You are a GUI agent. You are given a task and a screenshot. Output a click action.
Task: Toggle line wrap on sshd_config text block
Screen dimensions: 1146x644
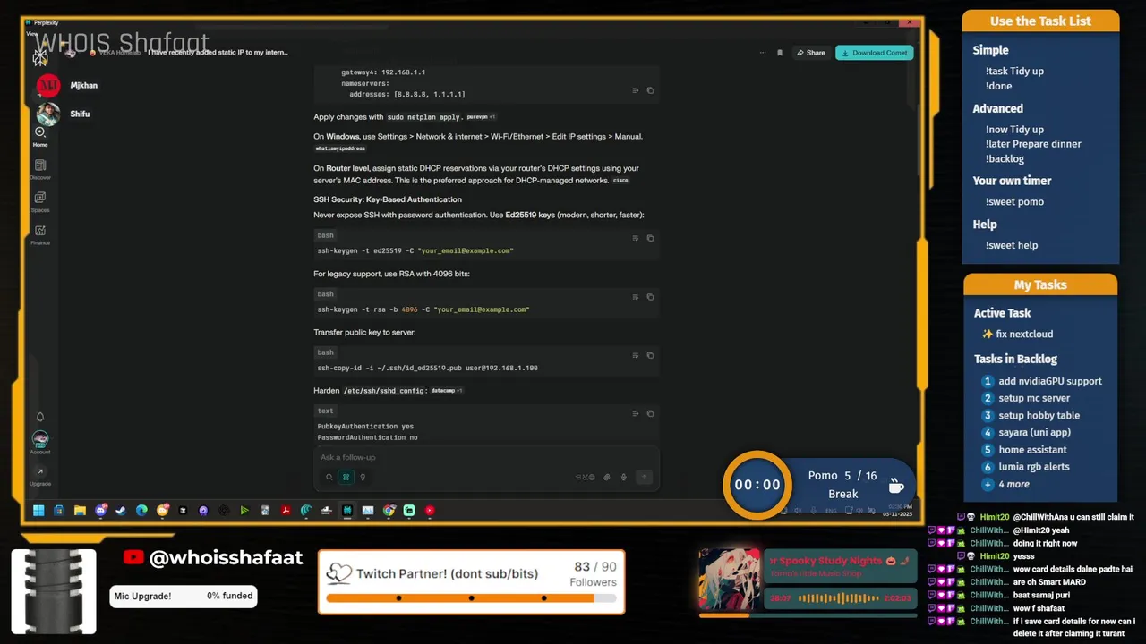(x=636, y=413)
